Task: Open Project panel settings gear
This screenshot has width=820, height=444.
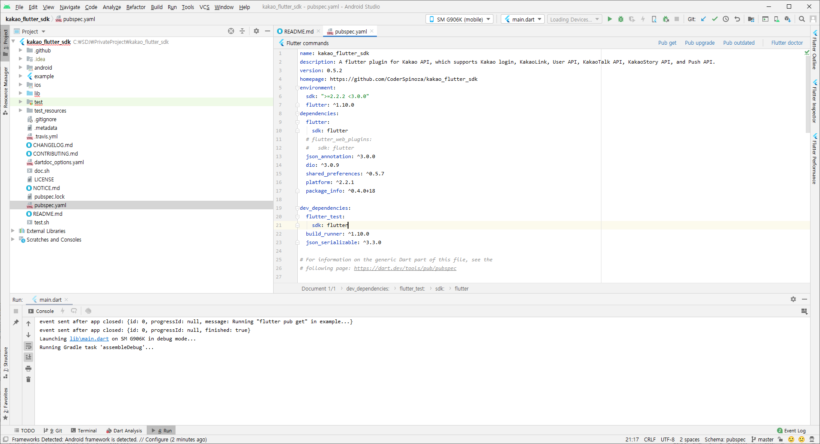Action: (x=256, y=31)
